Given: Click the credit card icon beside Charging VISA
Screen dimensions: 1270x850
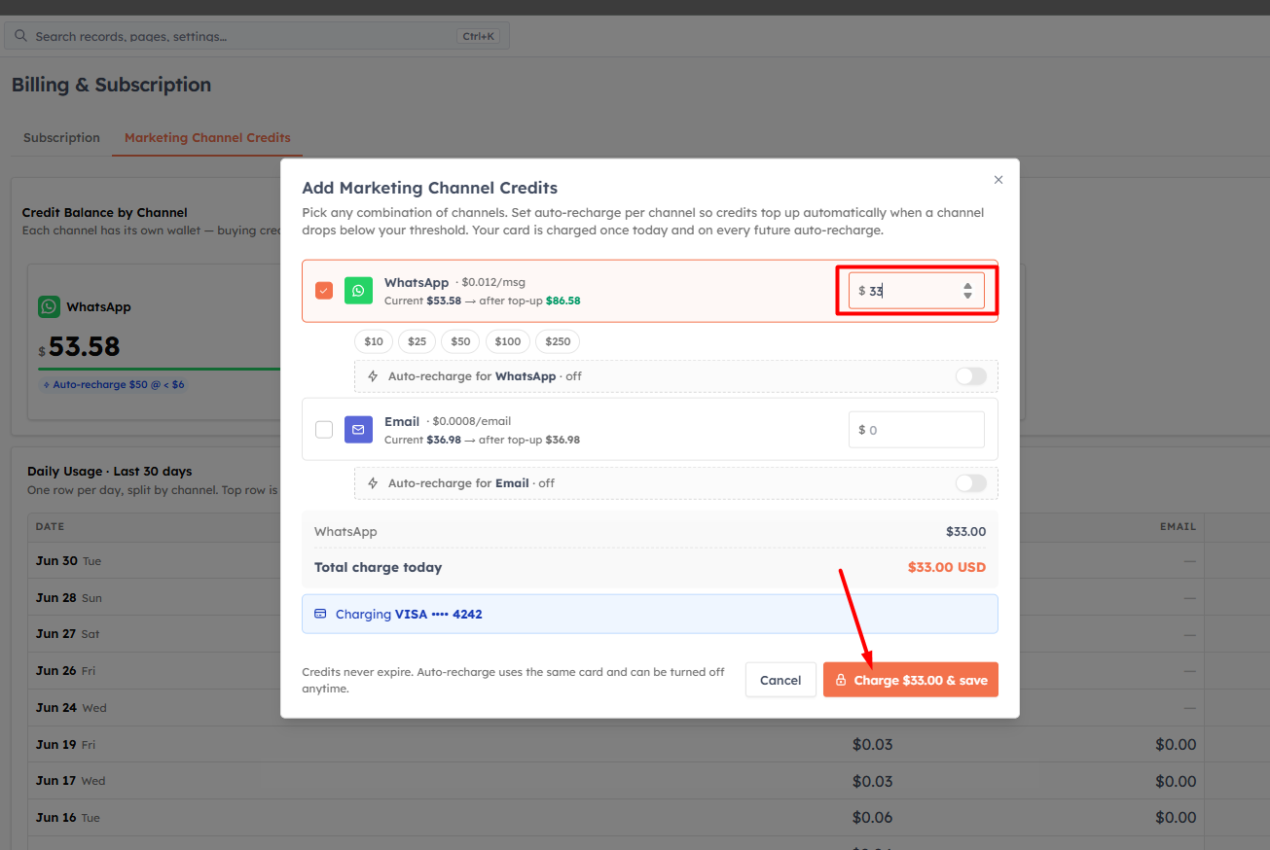Looking at the screenshot, I should pos(320,615).
